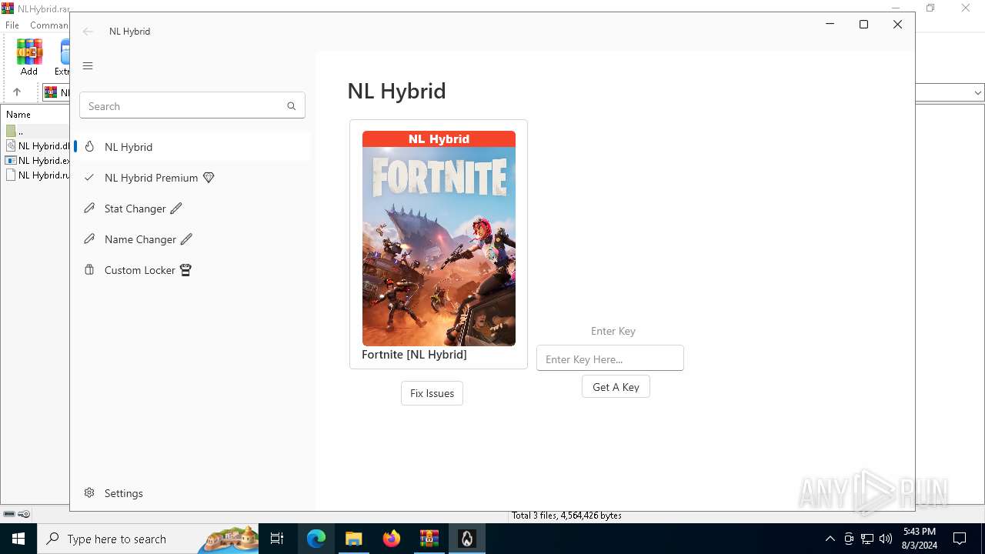Click the search magnifier icon
The image size is (985, 554).
[291, 106]
